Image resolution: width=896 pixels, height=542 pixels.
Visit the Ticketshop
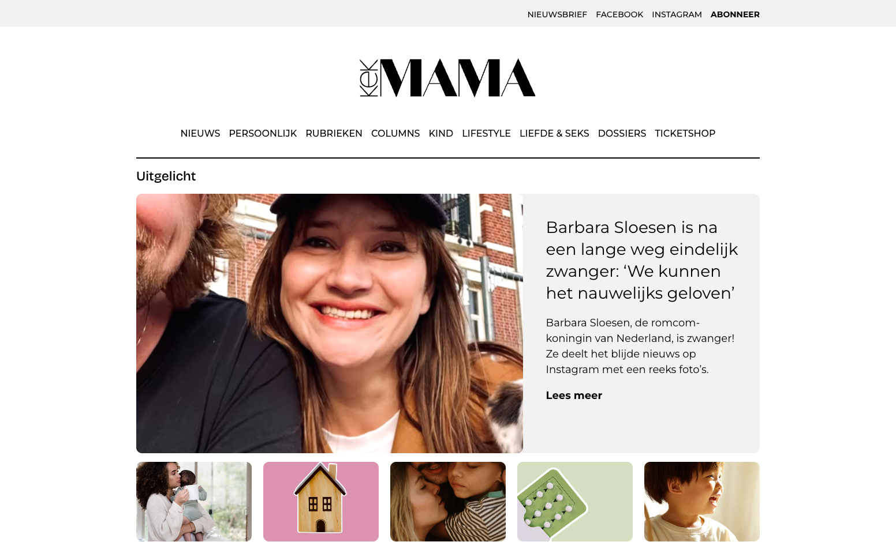685,133
